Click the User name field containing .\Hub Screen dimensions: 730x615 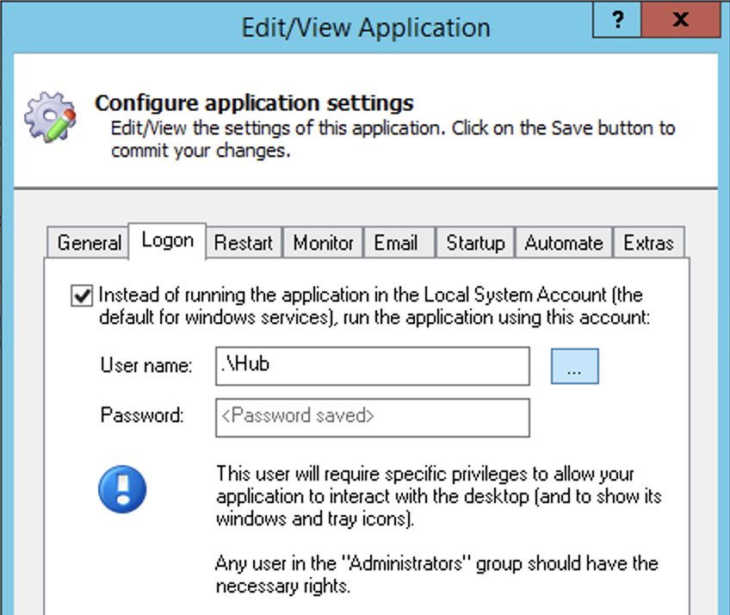tap(373, 366)
